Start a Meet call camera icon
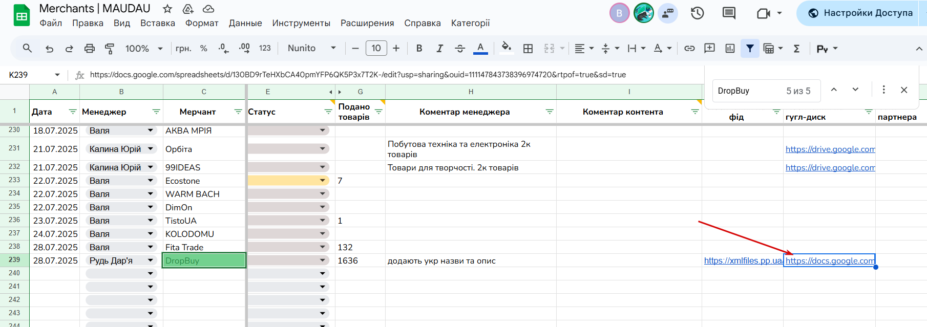The width and height of the screenshot is (927, 327). coord(764,13)
